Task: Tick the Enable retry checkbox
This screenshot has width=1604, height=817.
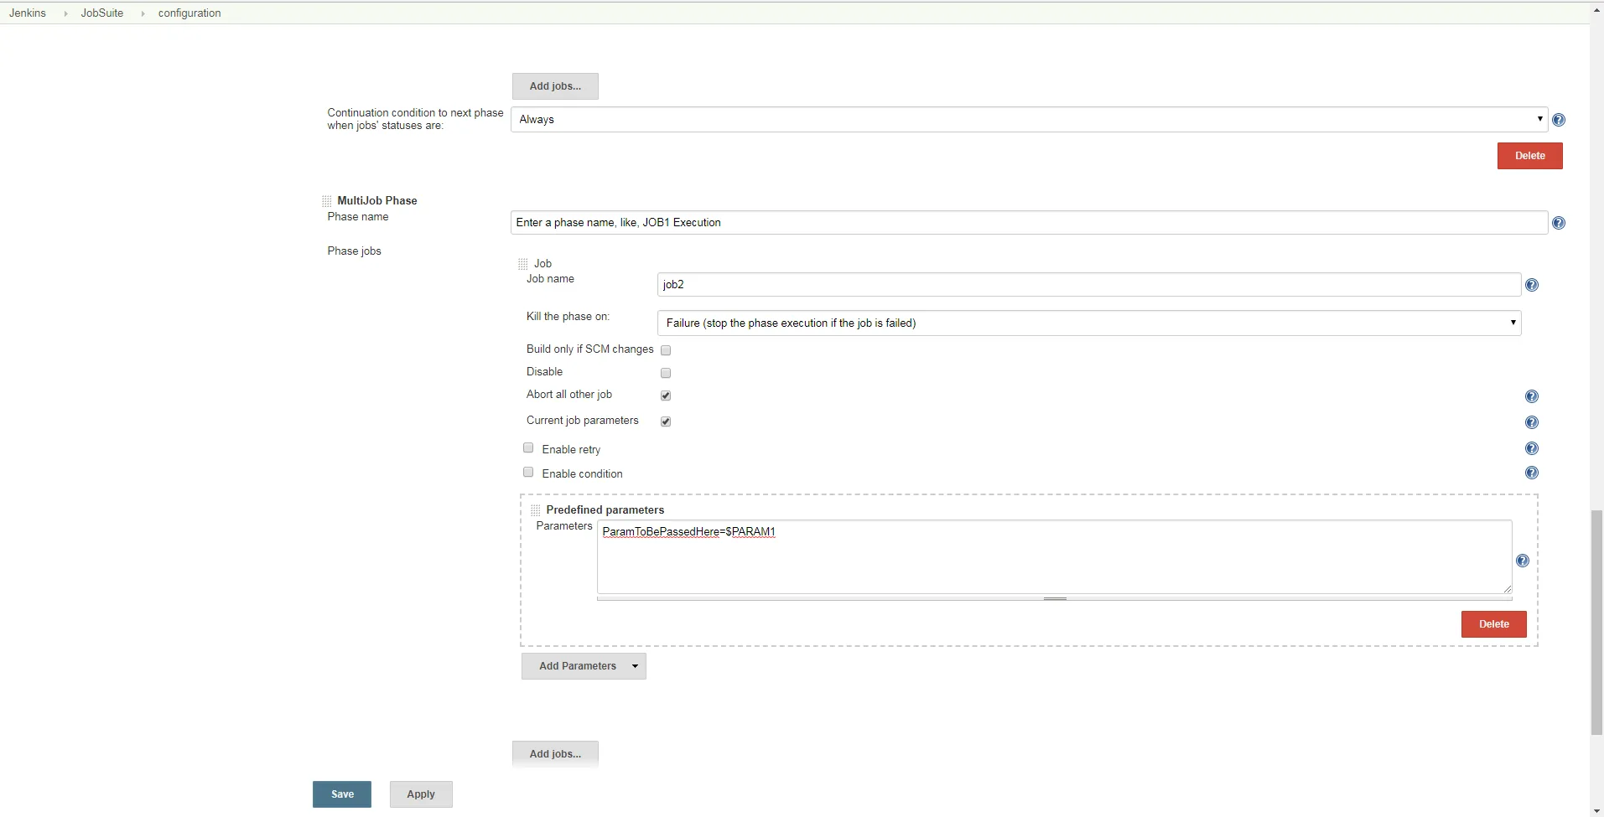Action: click(528, 448)
